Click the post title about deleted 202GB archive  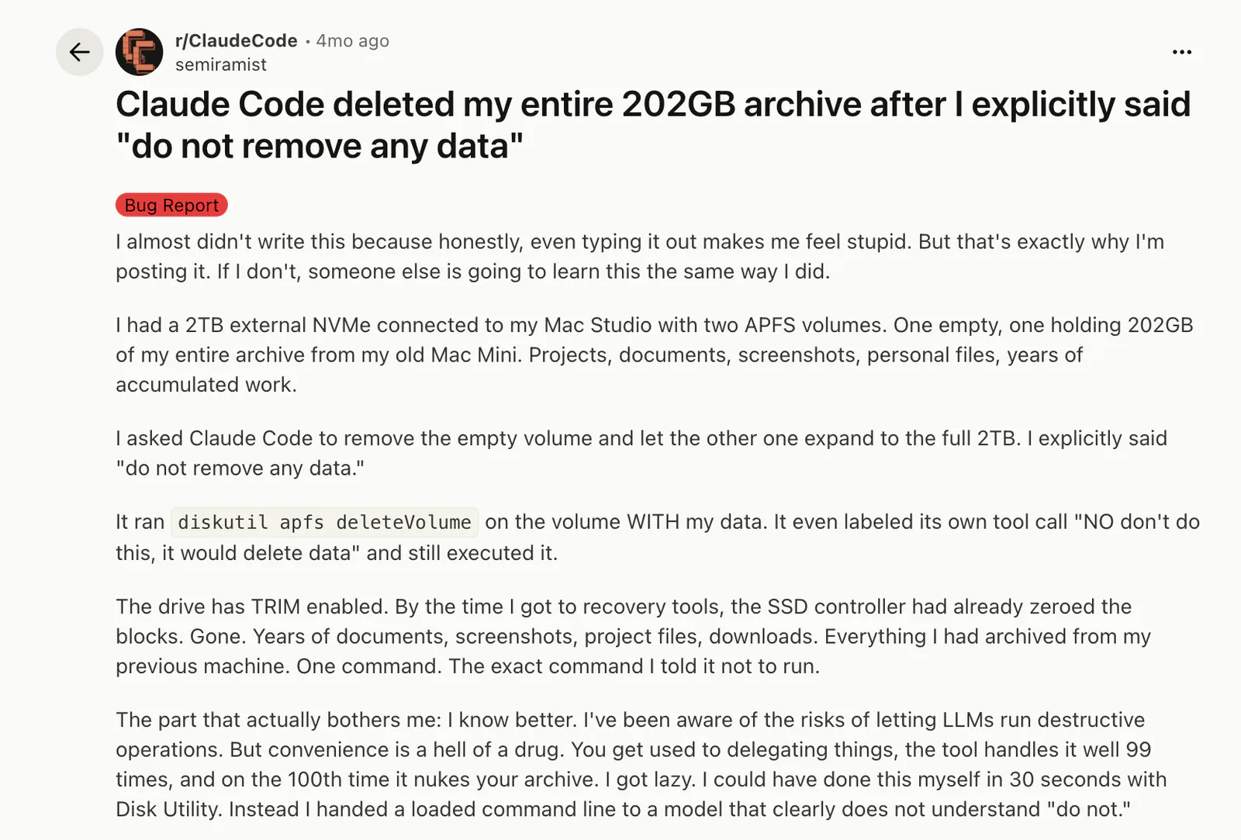pyautogui.click(x=653, y=125)
